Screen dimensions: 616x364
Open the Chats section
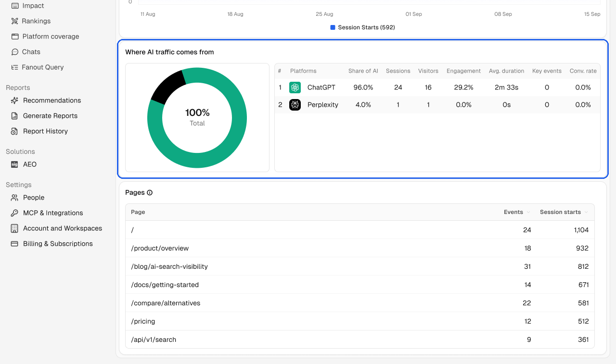click(x=31, y=52)
